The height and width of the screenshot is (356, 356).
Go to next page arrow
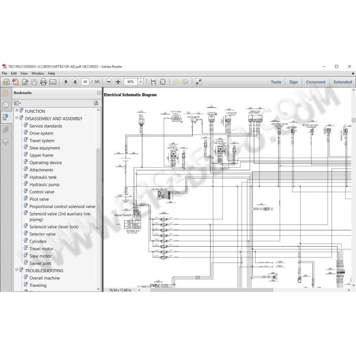click(75, 82)
